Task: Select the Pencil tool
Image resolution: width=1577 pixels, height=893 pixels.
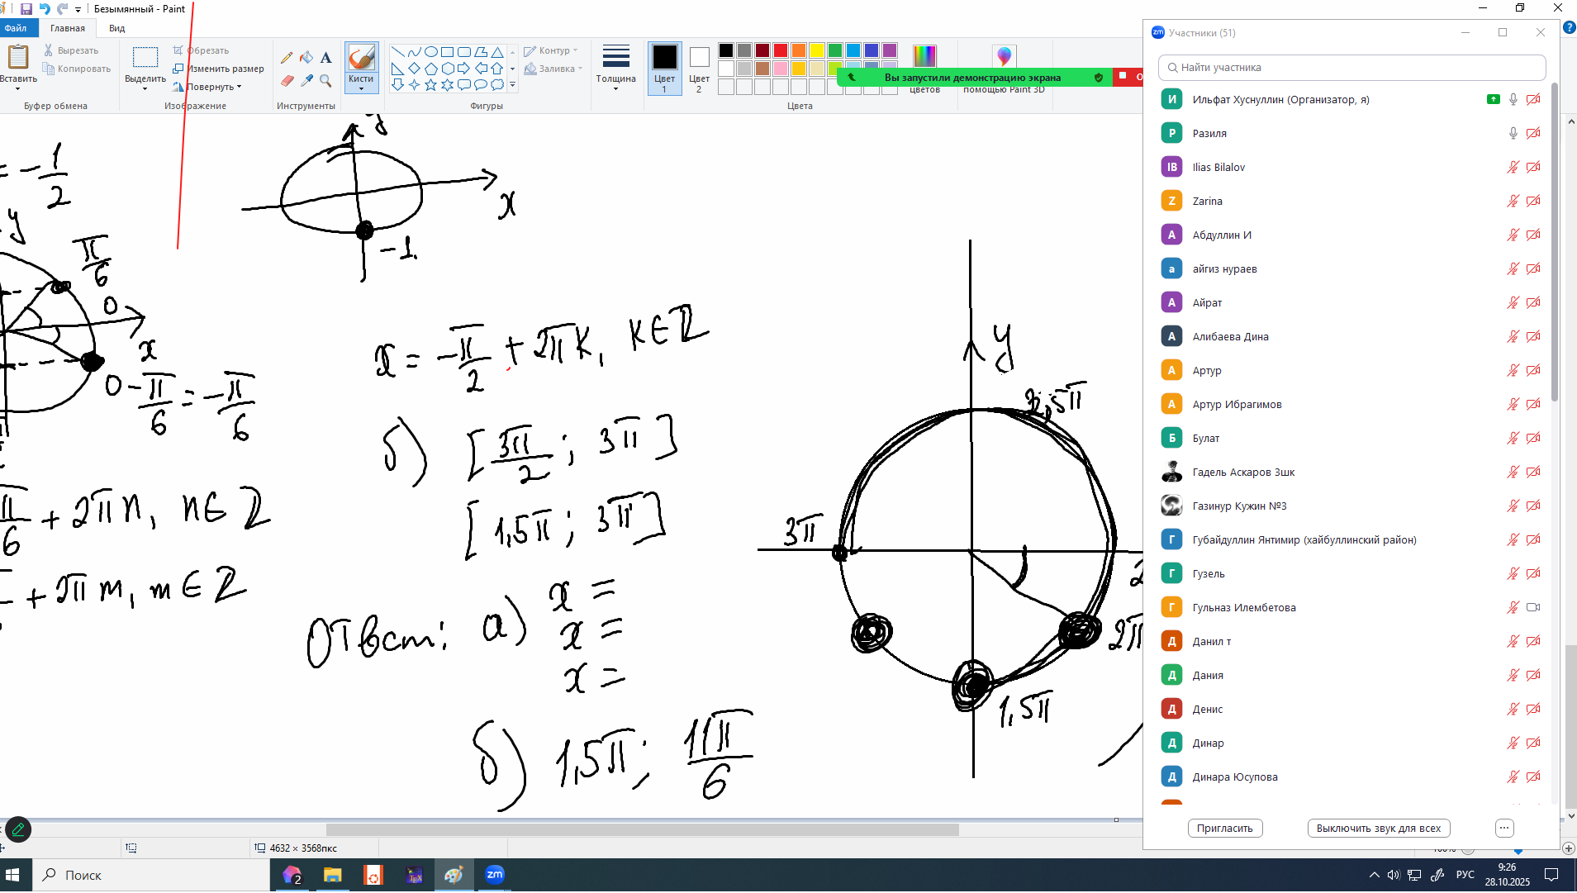Action: coord(287,58)
